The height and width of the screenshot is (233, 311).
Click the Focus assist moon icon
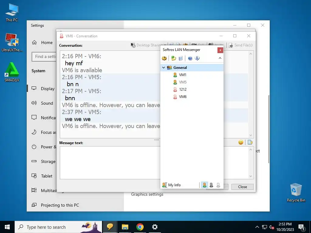pos(34,132)
